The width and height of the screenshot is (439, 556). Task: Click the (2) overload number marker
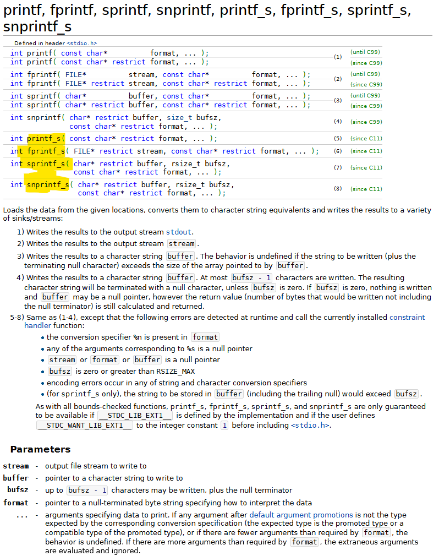coord(338,79)
